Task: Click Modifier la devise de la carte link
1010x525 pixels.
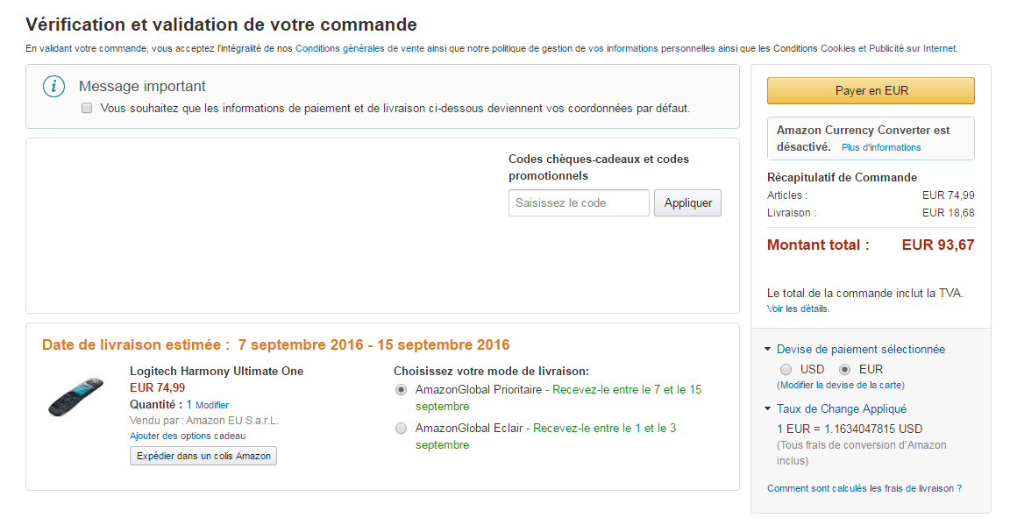Action: (841, 385)
